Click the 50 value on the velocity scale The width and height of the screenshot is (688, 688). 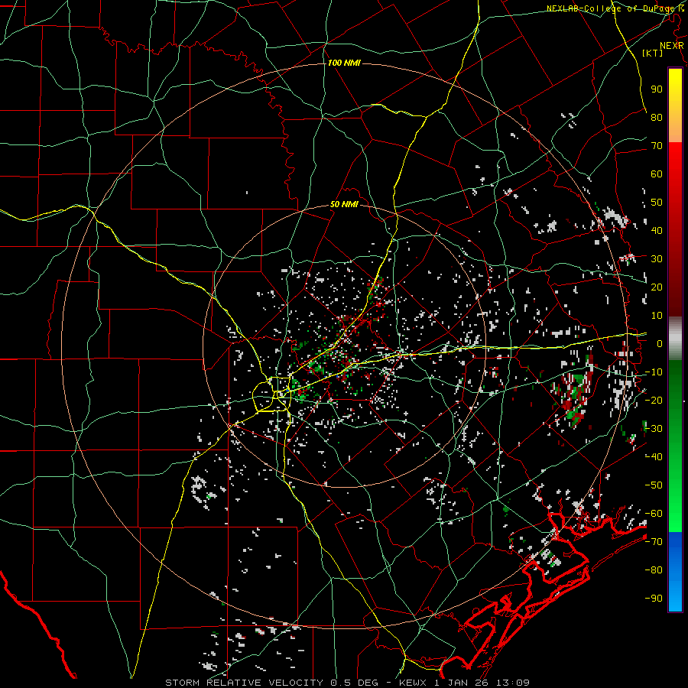[x=657, y=203]
